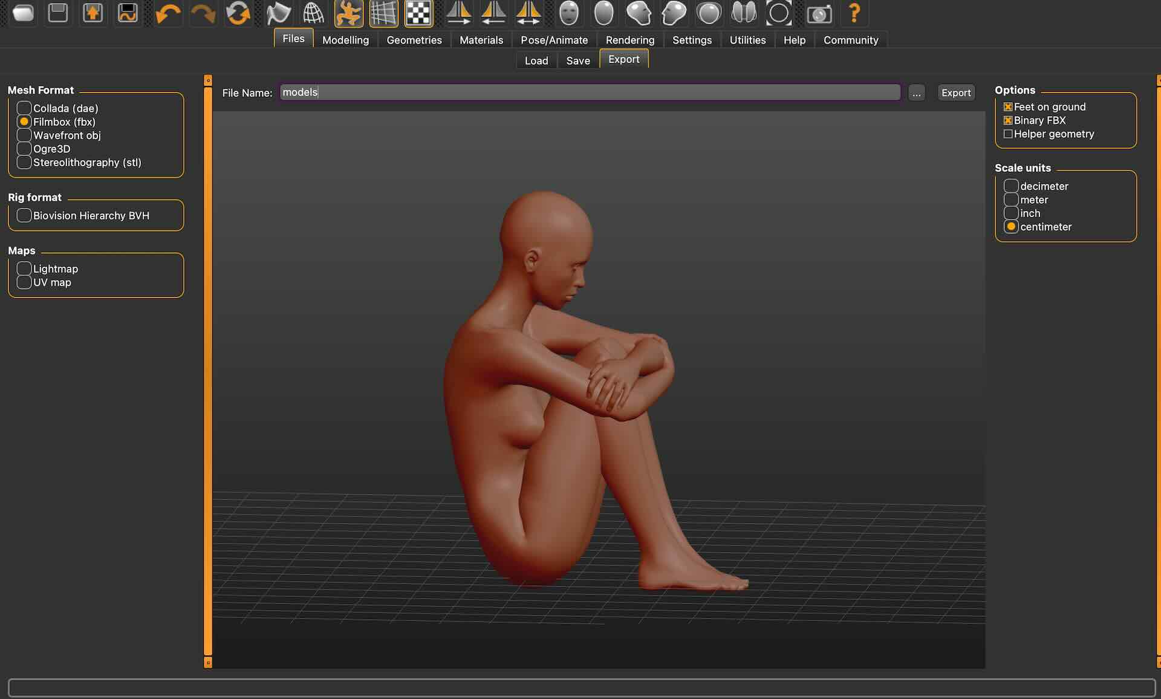Click the Export button
The image size is (1161, 699).
point(955,93)
